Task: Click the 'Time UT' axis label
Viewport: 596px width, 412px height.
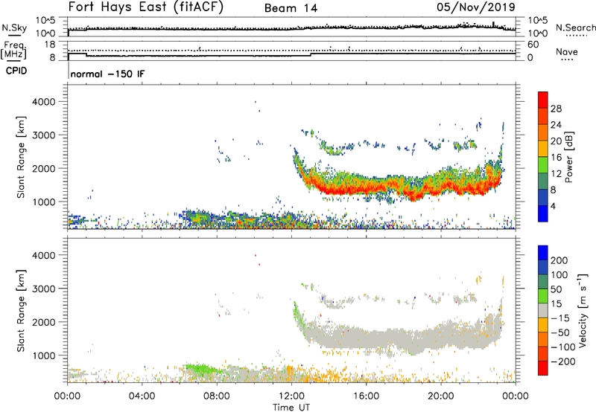Action: point(291,408)
